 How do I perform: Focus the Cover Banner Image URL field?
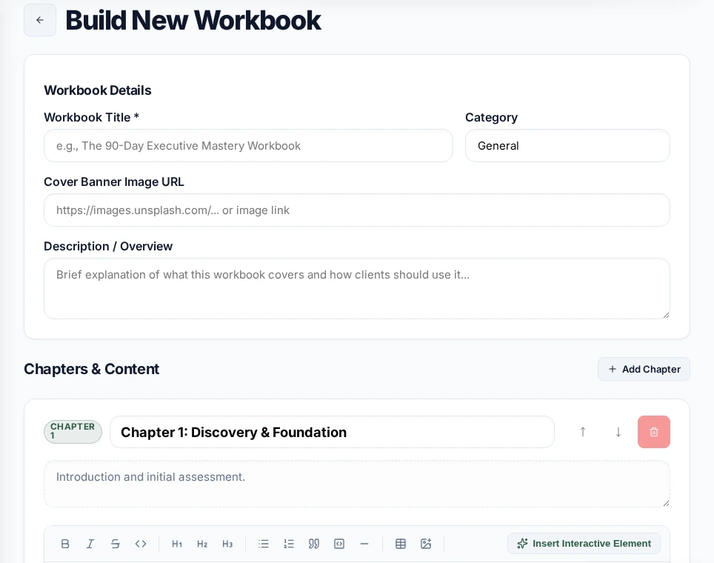coord(357,210)
